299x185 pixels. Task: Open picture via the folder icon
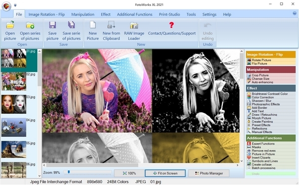tap(10, 30)
